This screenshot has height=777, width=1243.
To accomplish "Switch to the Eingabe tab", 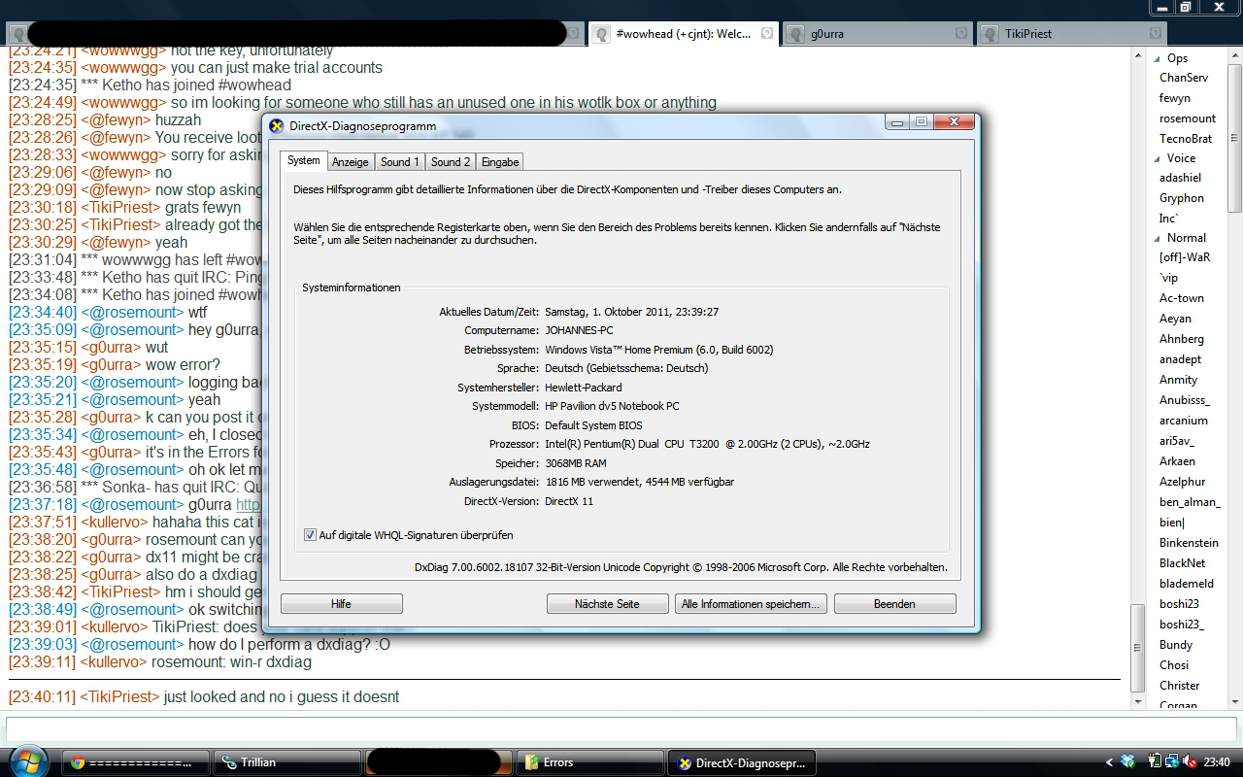I will tap(500, 162).
